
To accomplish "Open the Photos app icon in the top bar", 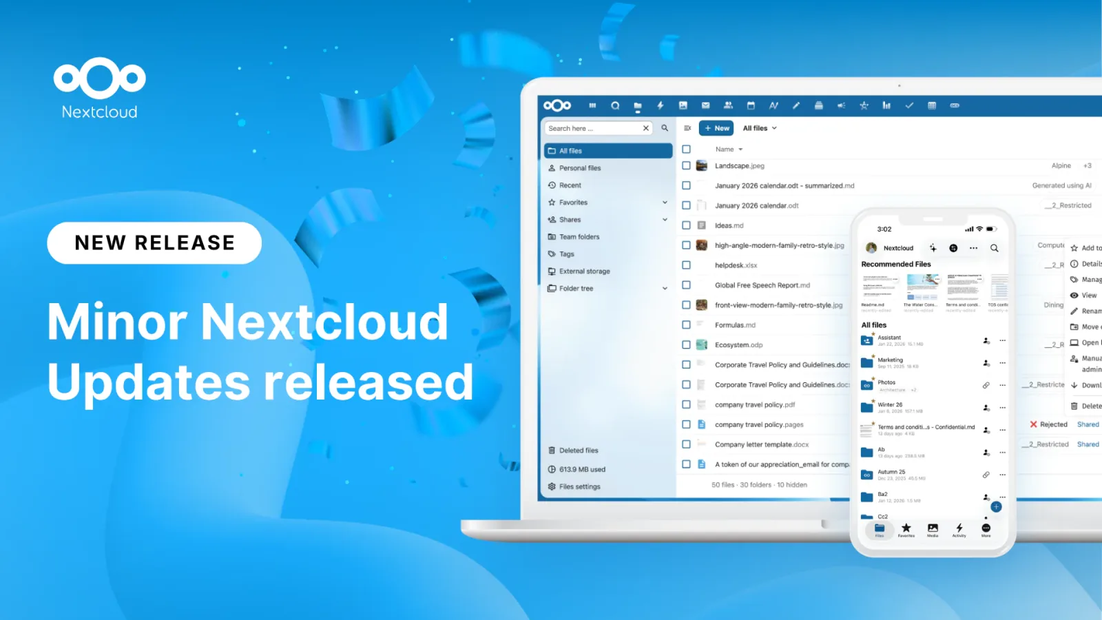I will click(x=683, y=105).
